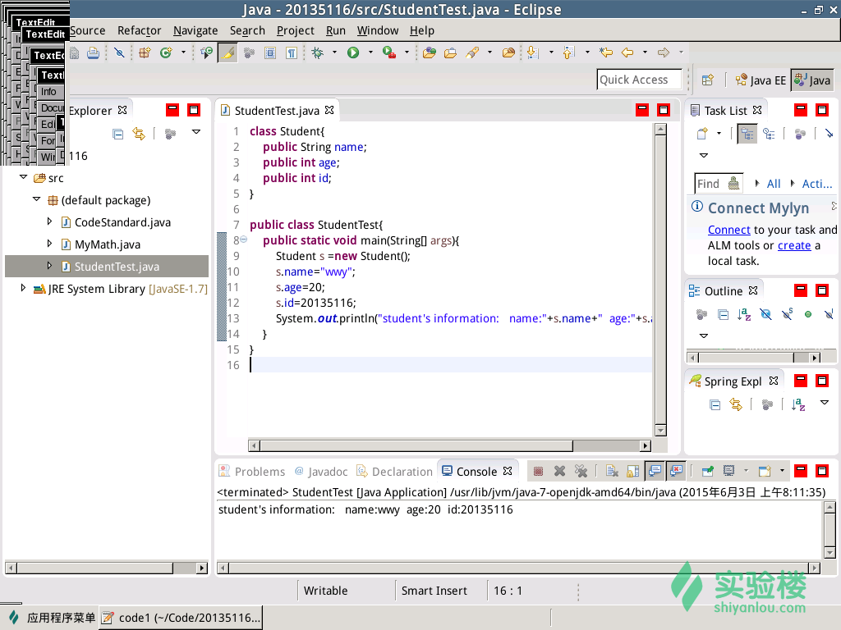Click the green Run button
Image resolution: width=841 pixels, height=630 pixels.
click(x=353, y=52)
